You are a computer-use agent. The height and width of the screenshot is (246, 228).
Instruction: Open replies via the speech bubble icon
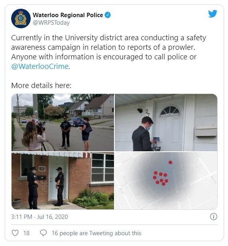pos(43,233)
